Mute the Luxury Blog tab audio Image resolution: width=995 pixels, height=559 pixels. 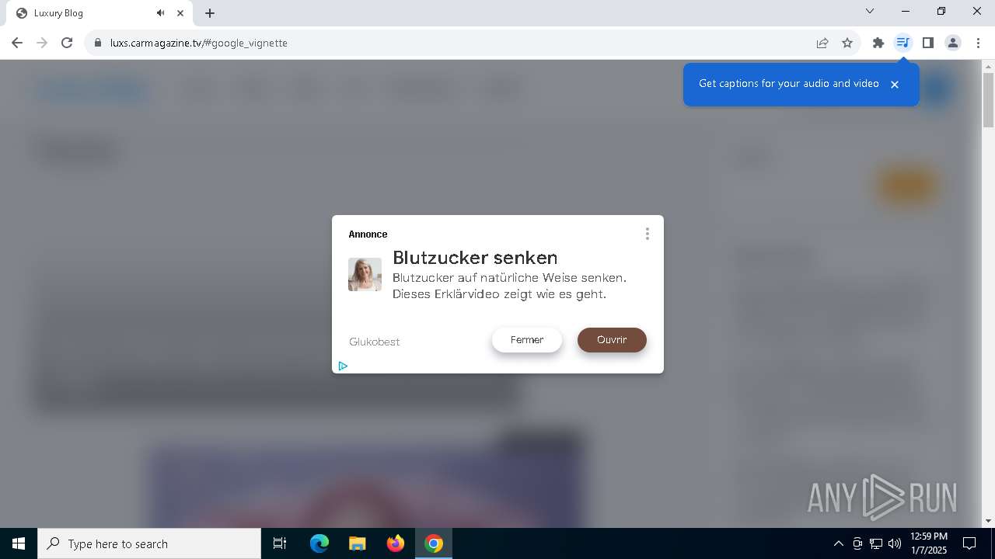[x=160, y=12]
